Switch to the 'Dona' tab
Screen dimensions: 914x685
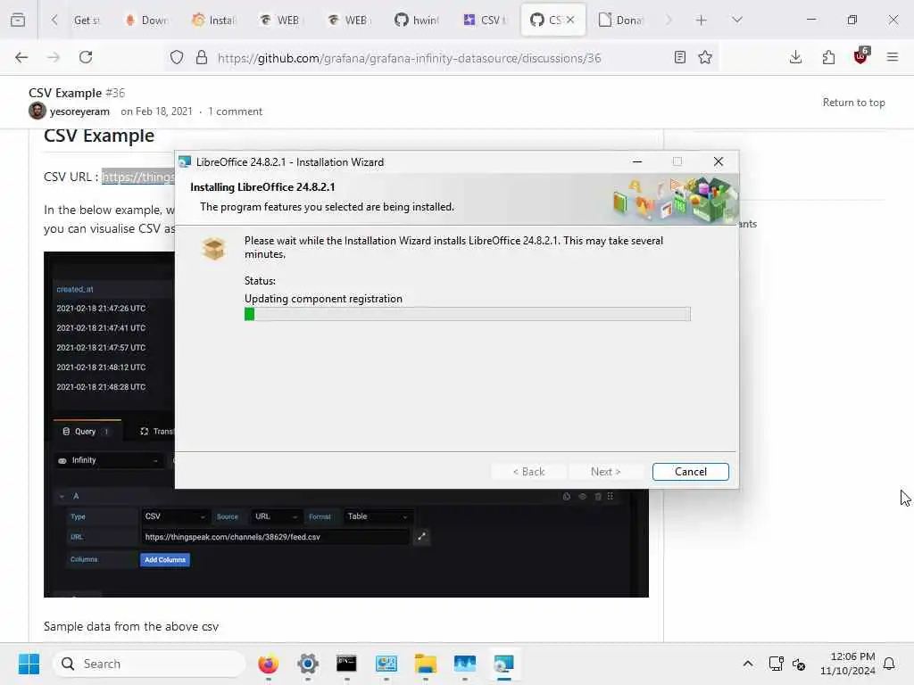(621, 20)
